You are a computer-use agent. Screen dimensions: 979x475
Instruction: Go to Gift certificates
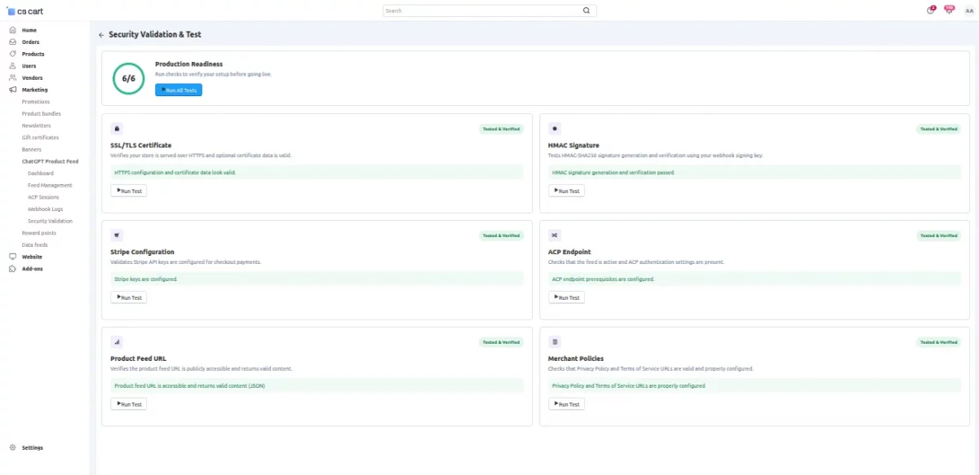coord(41,138)
